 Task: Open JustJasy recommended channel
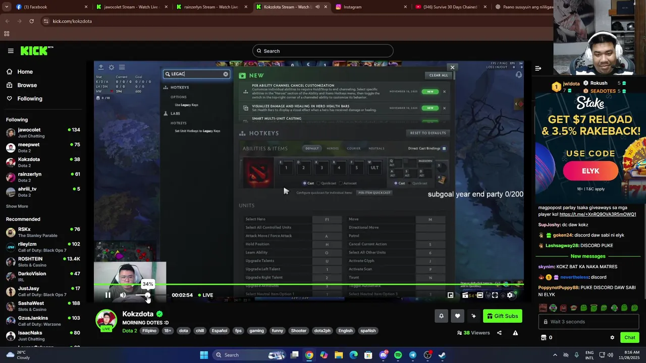click(x=43, y=291)
